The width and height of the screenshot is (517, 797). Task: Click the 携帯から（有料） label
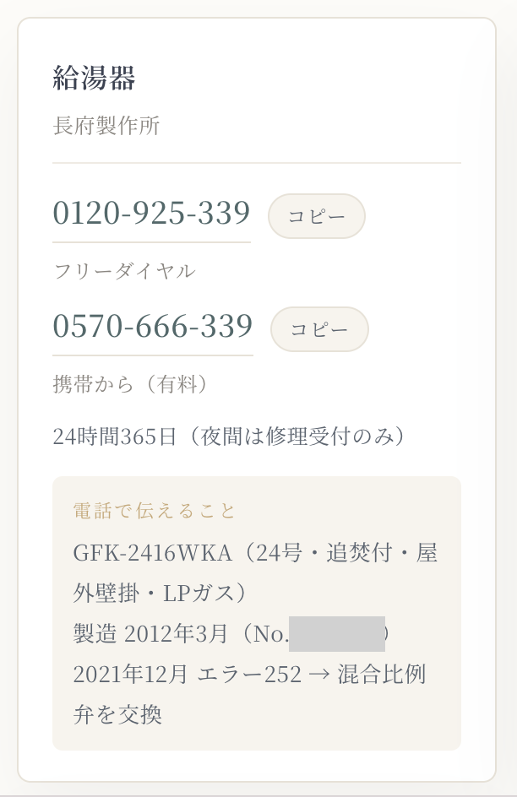132,384
